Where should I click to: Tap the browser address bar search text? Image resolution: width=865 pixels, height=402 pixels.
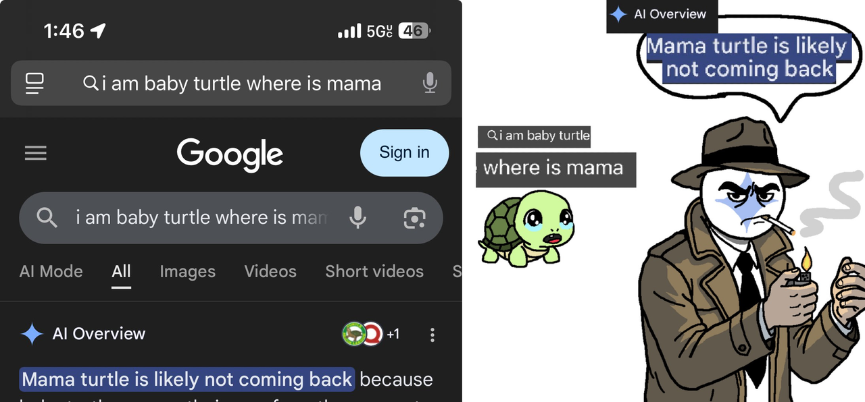(241, 84)
